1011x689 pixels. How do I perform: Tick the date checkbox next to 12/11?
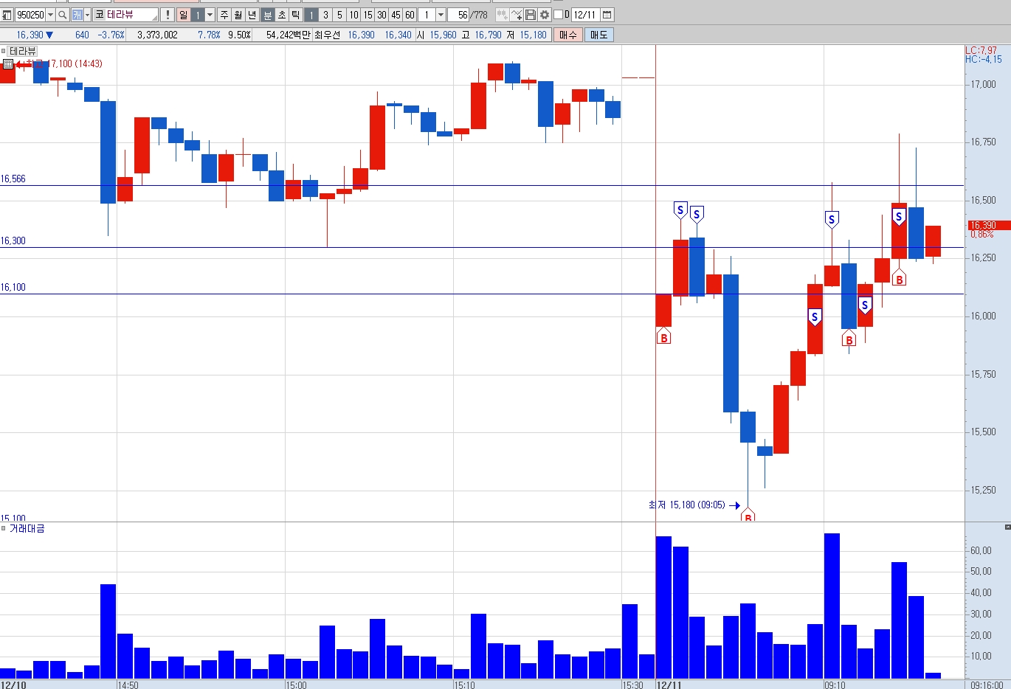click(558, 15)
